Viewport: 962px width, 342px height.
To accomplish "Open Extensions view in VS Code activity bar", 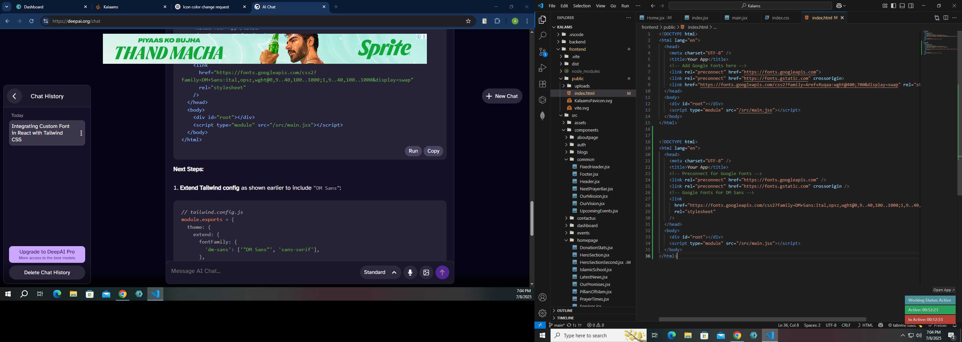I will tap(542, 84).
